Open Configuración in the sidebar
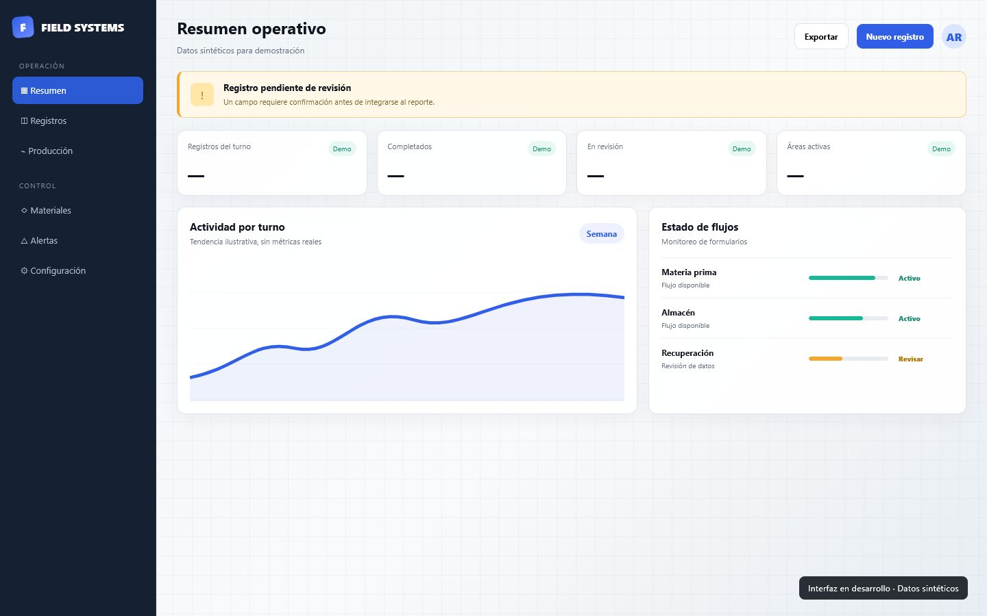 coord(77,270)
